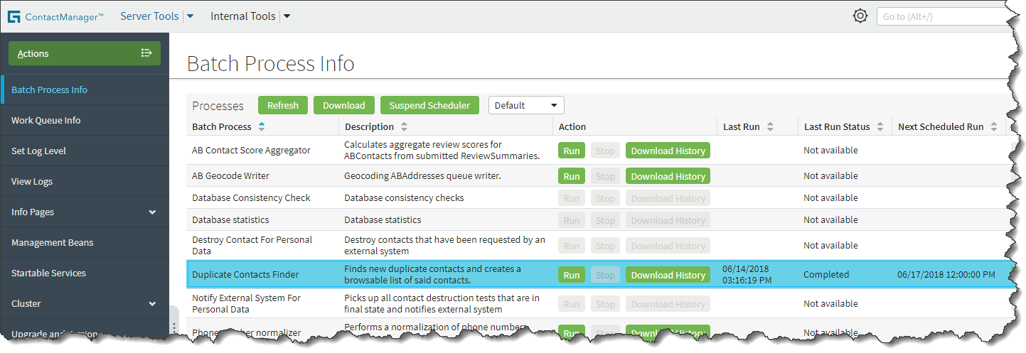
Task: Select Work Queue Info in sidebar
Action: pos(46,121)
